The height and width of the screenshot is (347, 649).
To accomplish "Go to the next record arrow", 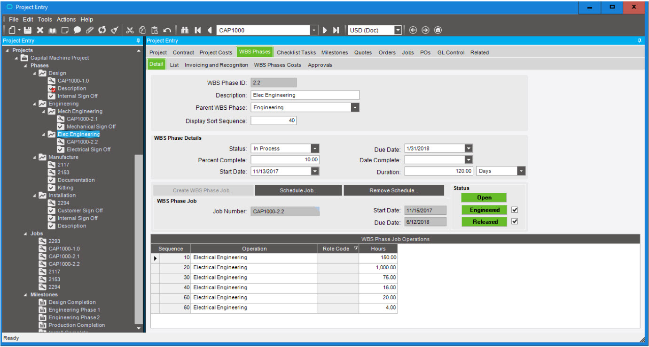I will pos(325,30).
